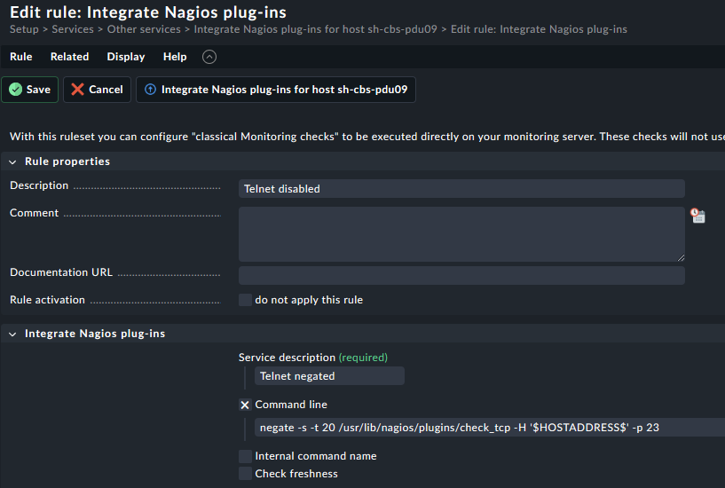This screenshot has width=725, height=488.
Task: Open Services breadcrumb link
Action: [73, 29]
